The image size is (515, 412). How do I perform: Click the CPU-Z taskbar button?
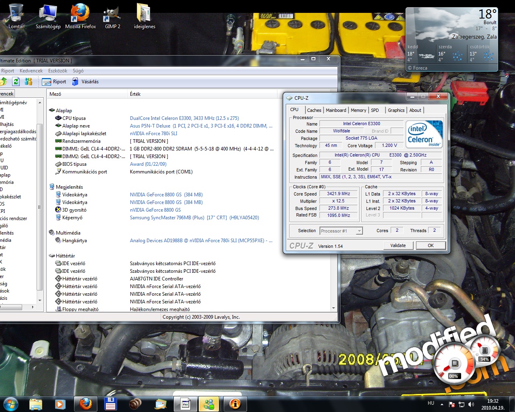pos(185,404)
